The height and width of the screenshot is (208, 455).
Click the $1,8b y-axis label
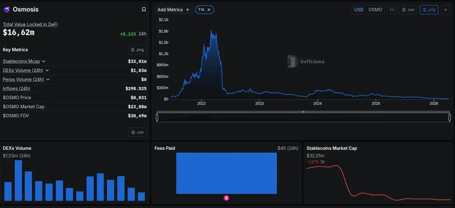(x=163, y=31)
